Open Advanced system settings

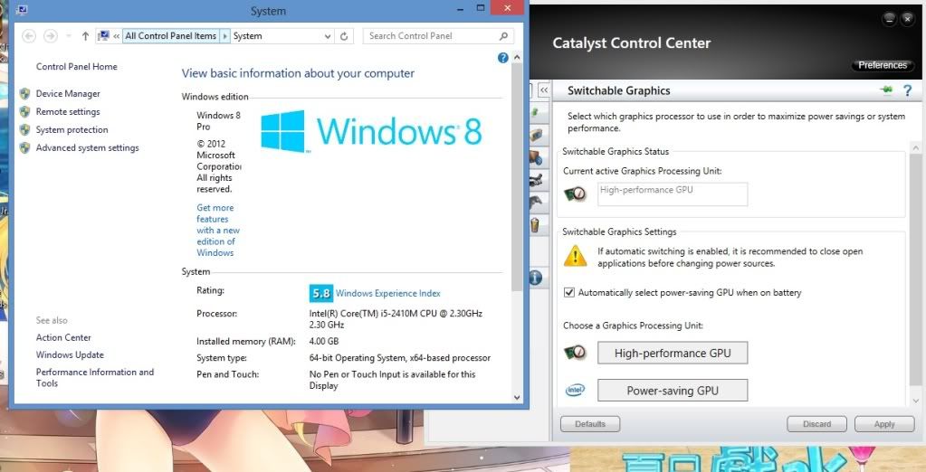(x=88, y=147)
